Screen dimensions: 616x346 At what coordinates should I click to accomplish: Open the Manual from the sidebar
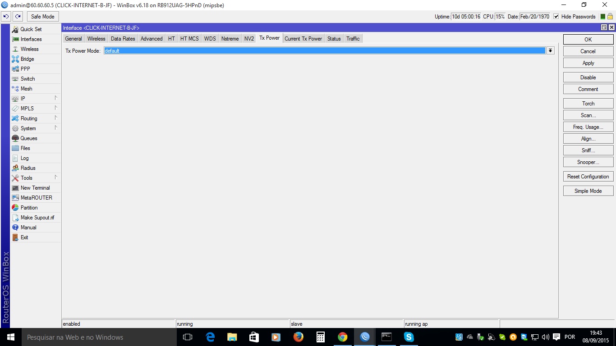tap(36, 228)
